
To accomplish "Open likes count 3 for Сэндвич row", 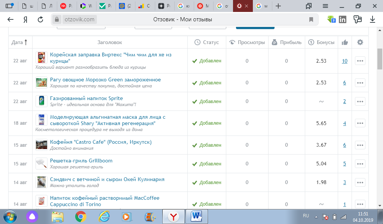I will pyautogui.click(x=344, y=182).
